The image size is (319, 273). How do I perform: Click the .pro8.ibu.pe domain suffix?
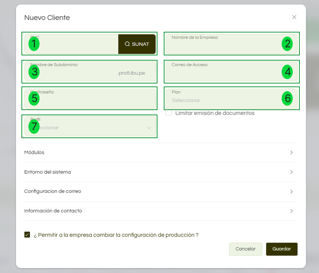[x=131, y=73]
